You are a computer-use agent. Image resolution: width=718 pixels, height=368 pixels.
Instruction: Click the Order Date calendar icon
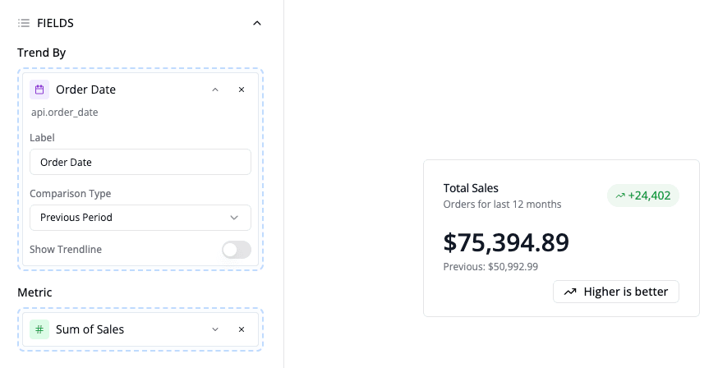tap(39, 90)
